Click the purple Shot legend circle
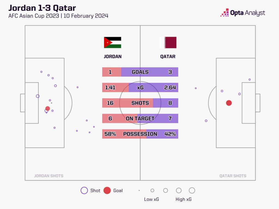The image size is (279, 209). (84, 190)
